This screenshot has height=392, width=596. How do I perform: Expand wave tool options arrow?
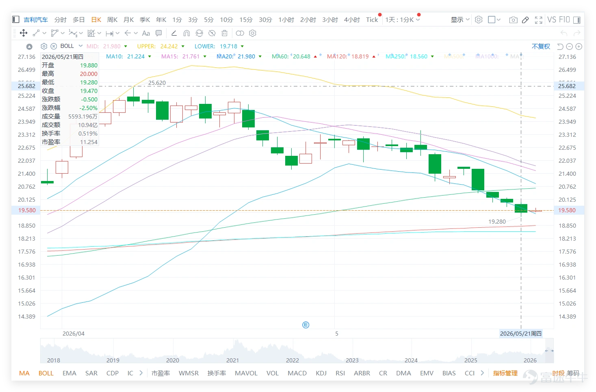[x=81, y=33]
